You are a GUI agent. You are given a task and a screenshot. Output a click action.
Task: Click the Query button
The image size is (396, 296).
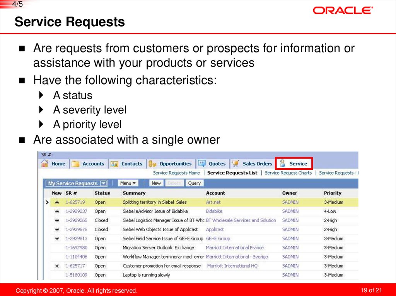(195, 183)
